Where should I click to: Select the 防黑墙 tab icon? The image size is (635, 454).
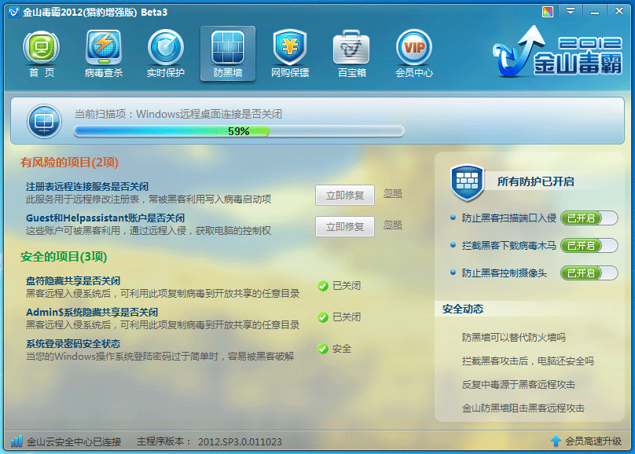coord(228,54)
